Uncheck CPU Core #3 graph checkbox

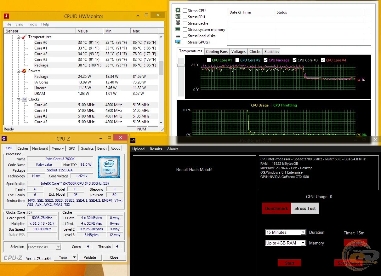(294, 60)
